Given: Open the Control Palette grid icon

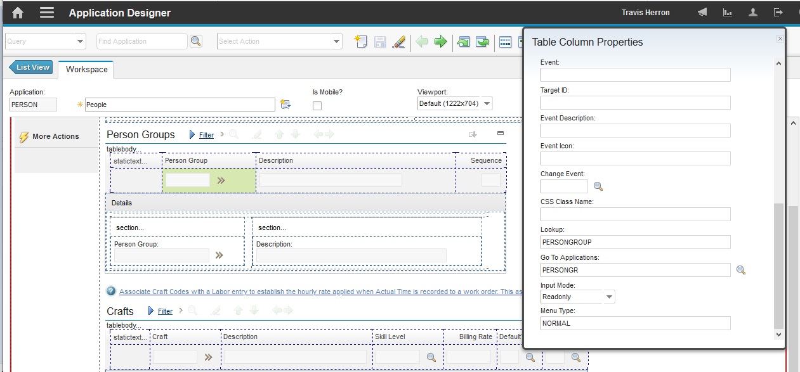Looking at the screenshot, I should click(504, 41).
